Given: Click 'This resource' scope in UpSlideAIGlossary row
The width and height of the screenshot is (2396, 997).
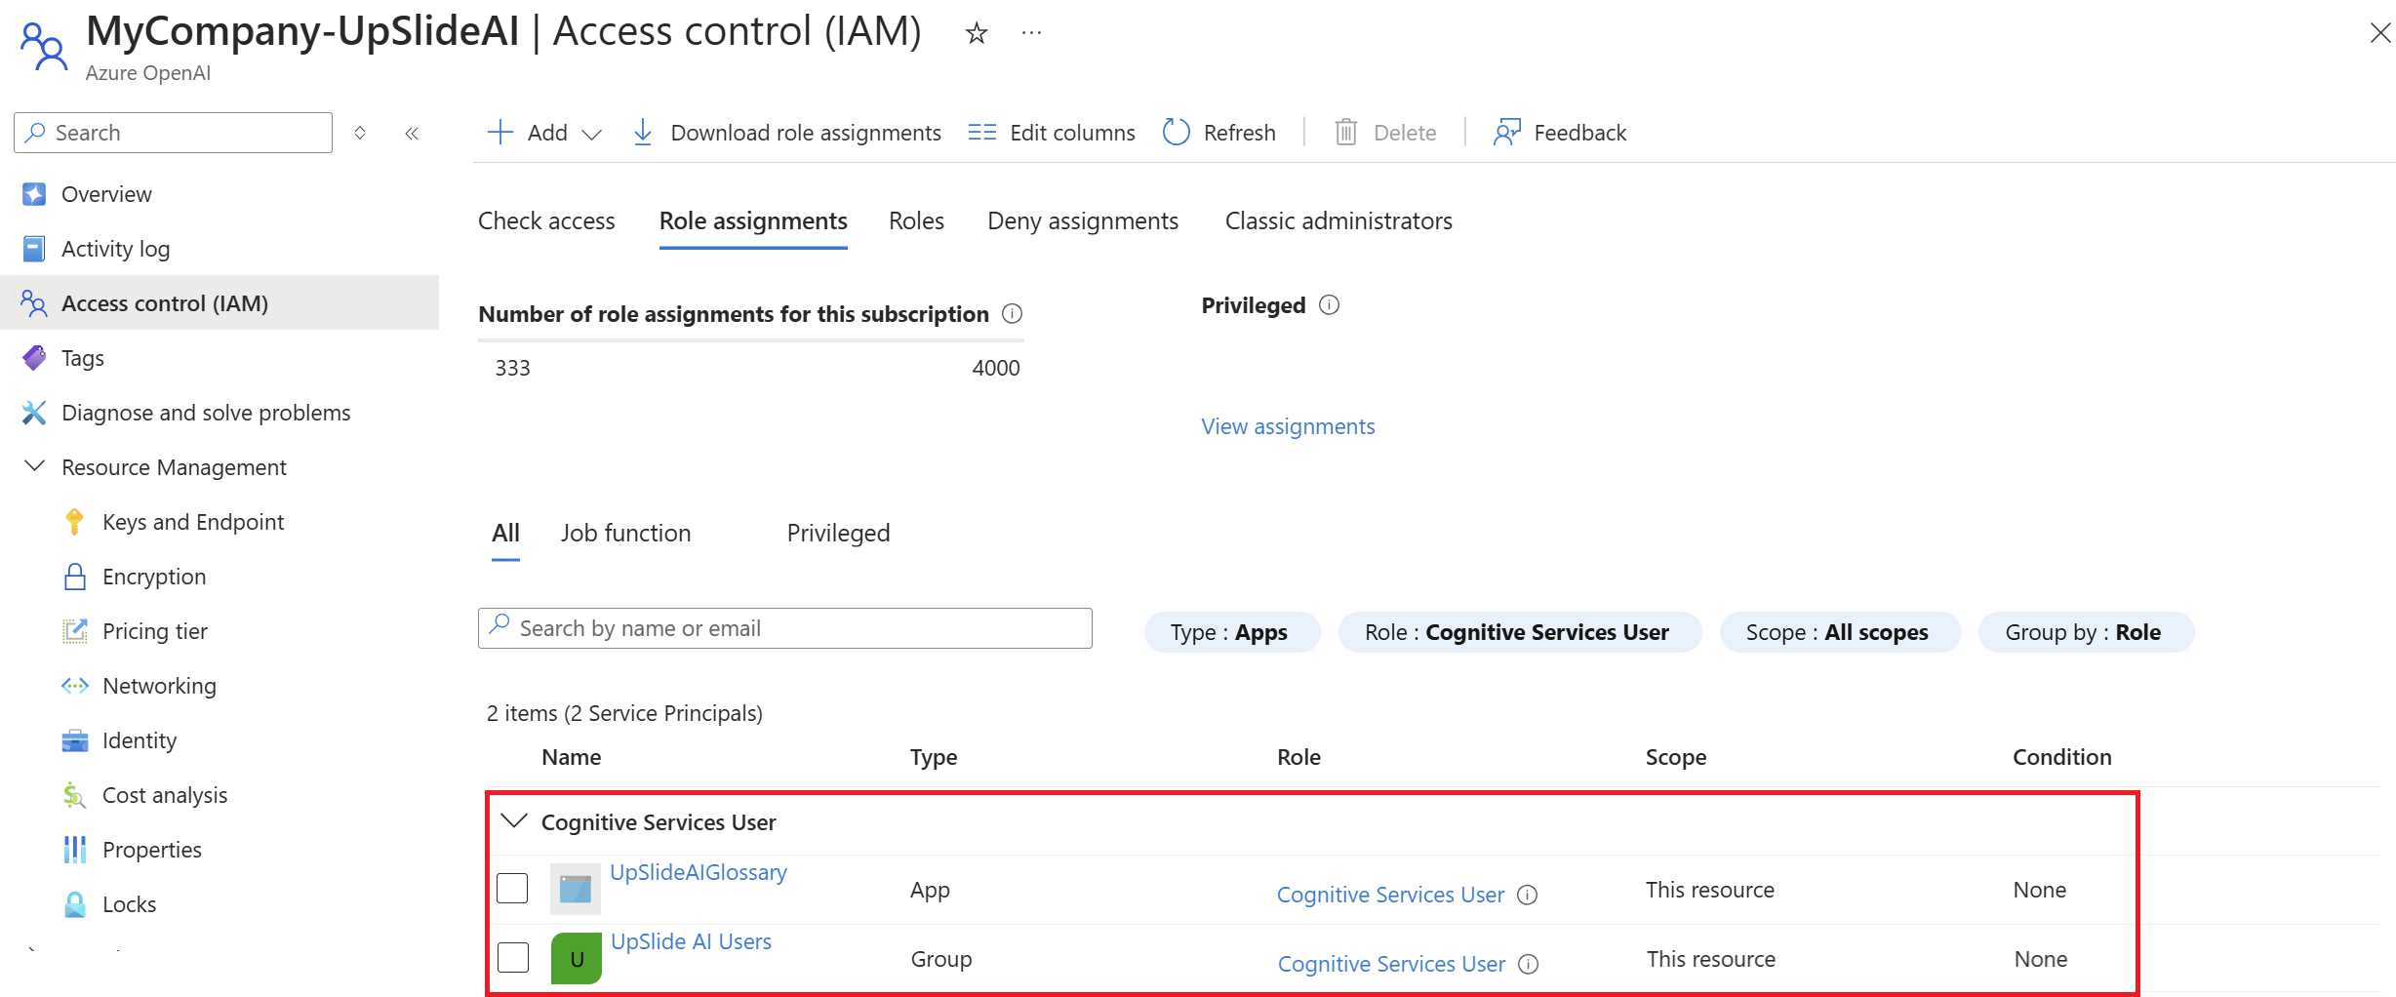Looking at the screenshot, I should [1710, 891].
